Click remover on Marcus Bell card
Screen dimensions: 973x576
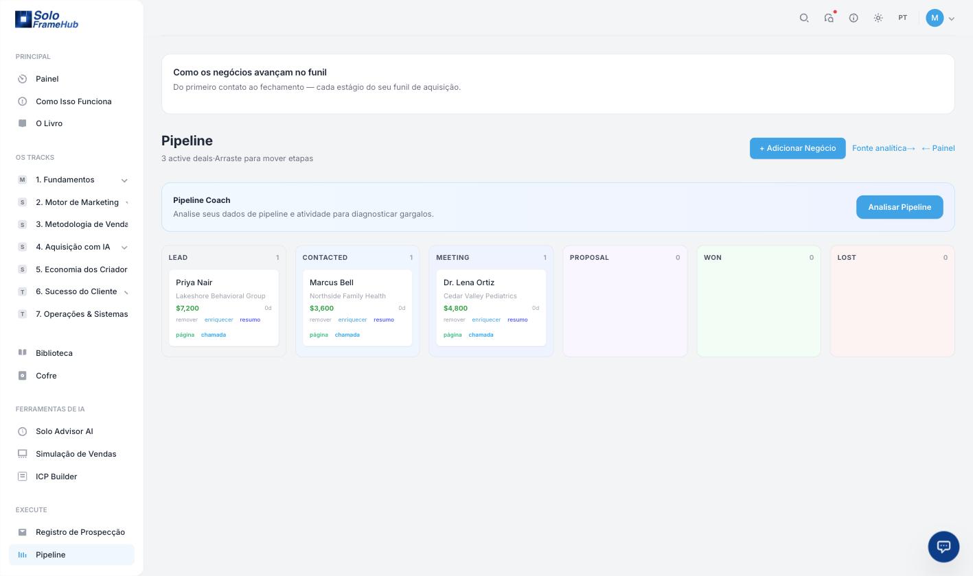coord(321,320)
